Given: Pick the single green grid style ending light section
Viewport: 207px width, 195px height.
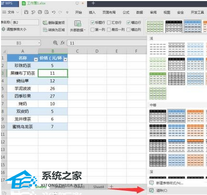Looking at the screenshot, I should coord(158,93).
